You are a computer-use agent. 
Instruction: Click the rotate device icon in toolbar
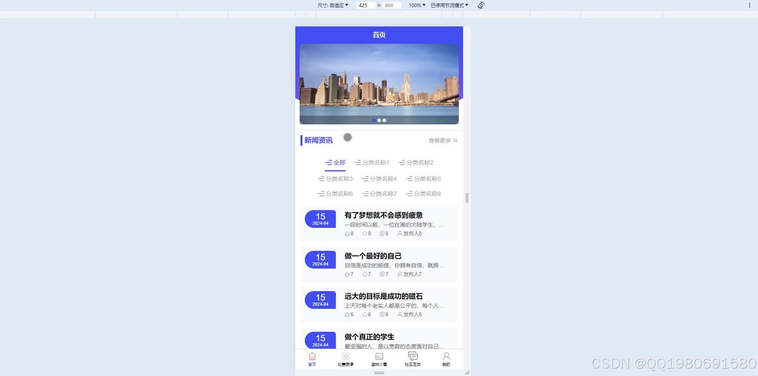click(481, 5)
